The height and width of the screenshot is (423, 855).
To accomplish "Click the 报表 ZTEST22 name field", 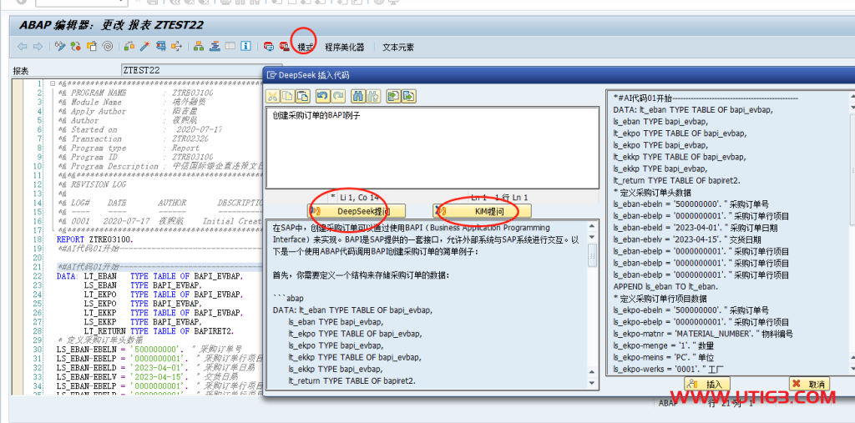I will click(x=191, y=70).
